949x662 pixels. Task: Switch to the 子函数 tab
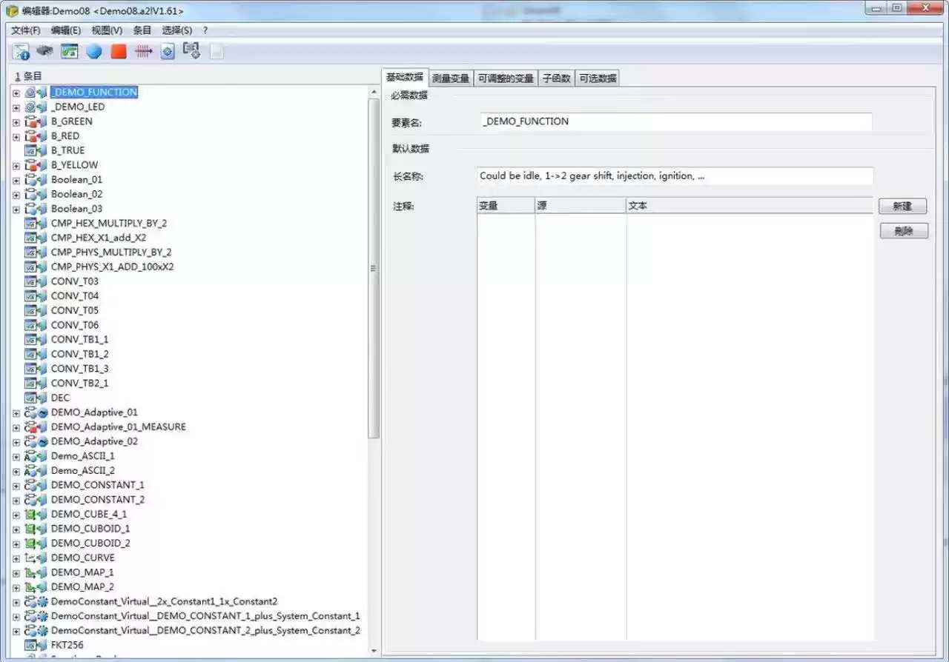[x=556, y=78]
